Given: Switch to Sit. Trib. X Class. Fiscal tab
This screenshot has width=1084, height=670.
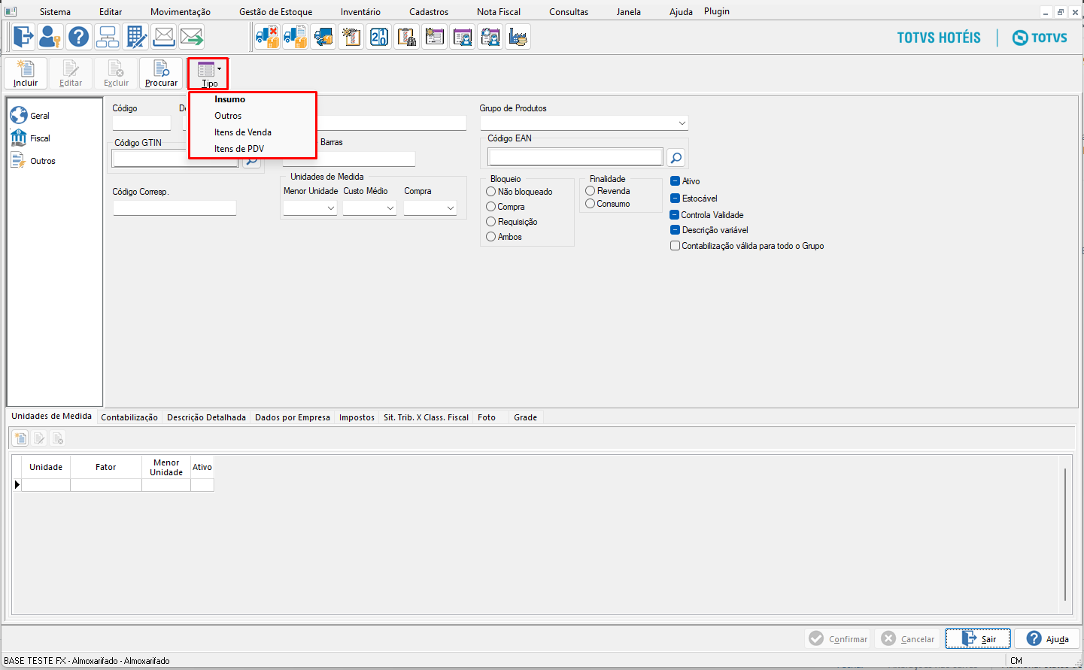Looking at the screenshot, I should 426,417.
